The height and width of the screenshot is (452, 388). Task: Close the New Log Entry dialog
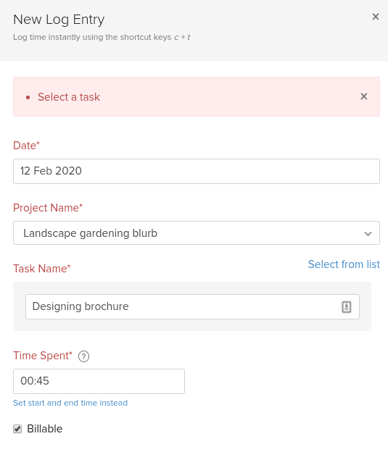375,17
